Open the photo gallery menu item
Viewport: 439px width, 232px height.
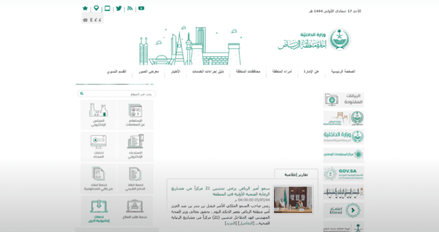pyautogui.click(x=149, y=71)
